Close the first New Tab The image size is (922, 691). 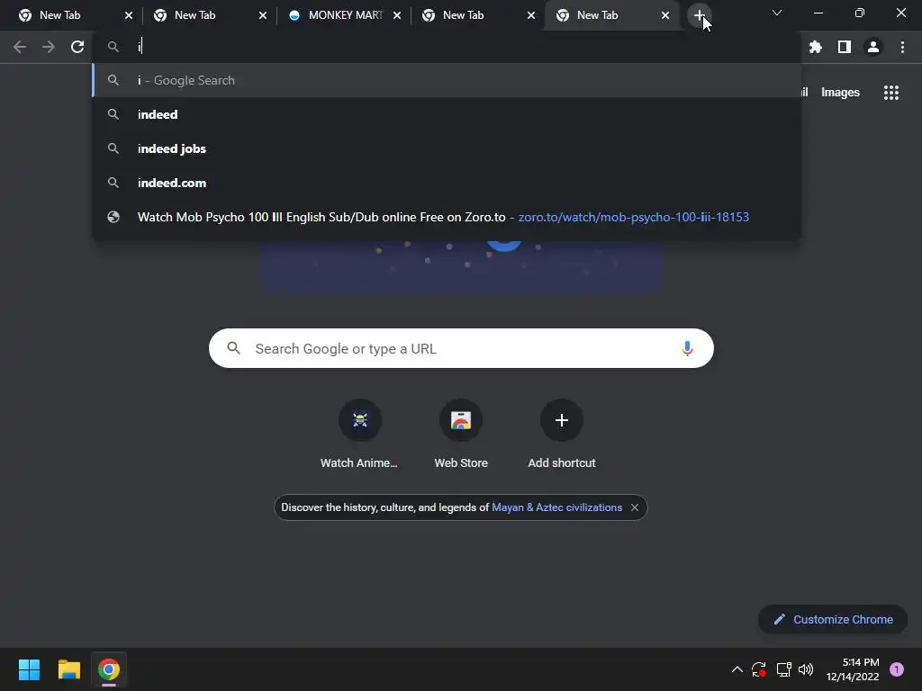(129, 15)
